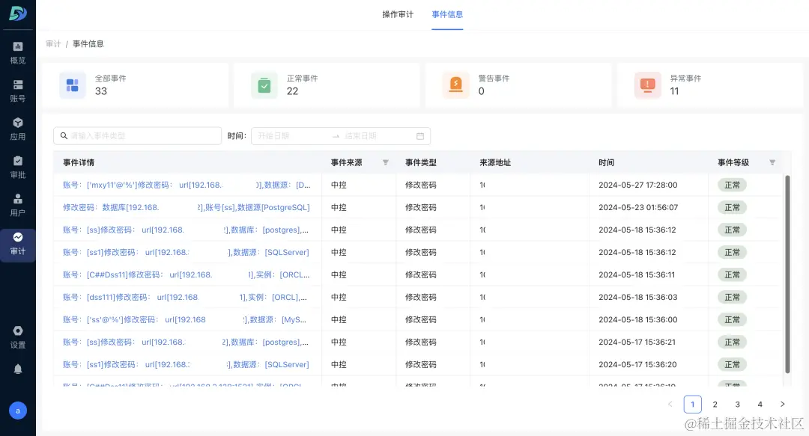Screen dimensions: 809x436
Task: Click the 正常事件 green check icon
Action: pos(264,85)
